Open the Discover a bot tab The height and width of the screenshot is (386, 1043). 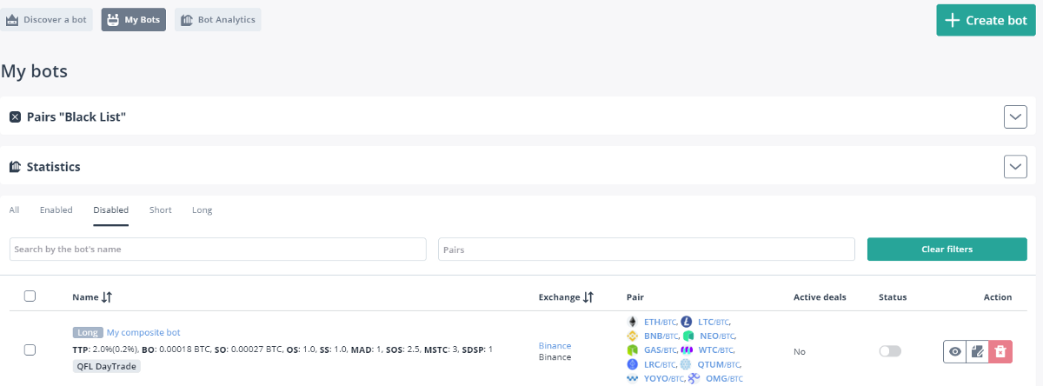[46, 20]
